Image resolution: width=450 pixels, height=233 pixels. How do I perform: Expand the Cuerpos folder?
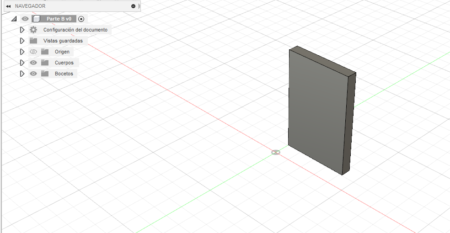coord(22,63)
